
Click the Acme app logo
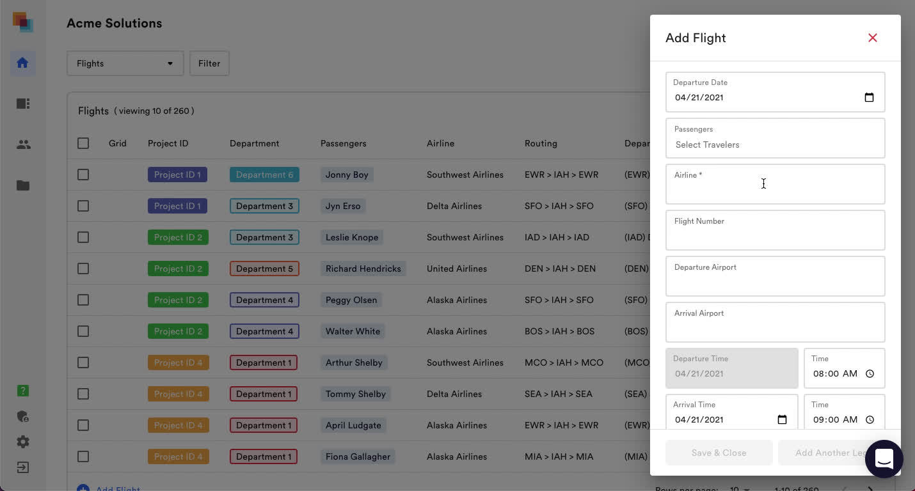22,22
